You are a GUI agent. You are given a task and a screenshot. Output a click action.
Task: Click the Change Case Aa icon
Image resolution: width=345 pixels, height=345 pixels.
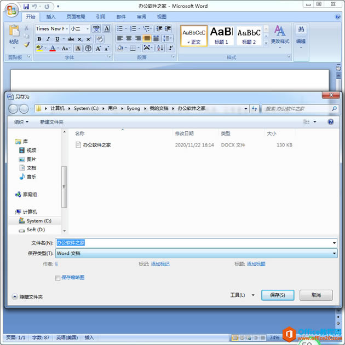(65, 49)
